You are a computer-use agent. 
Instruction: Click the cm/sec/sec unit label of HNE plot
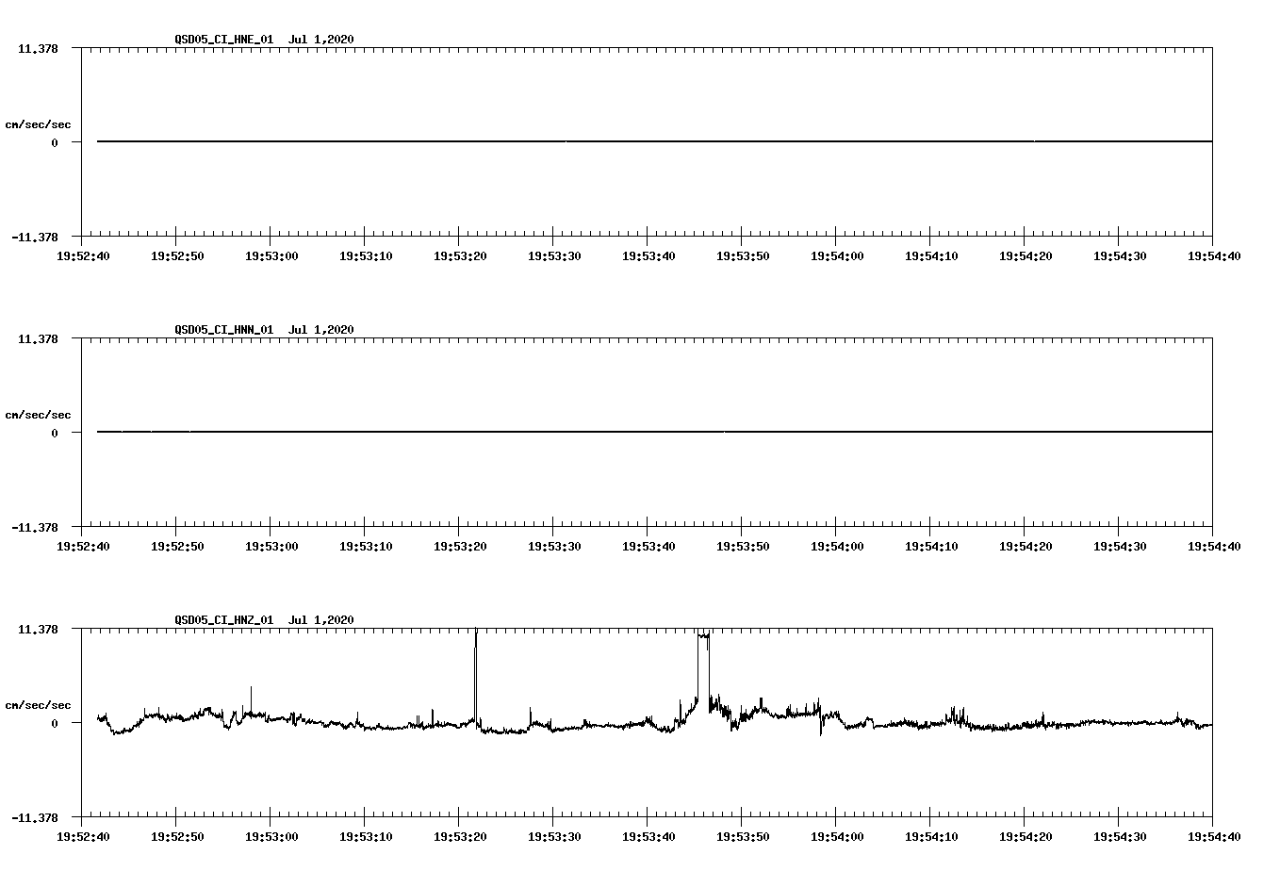[38, 124]
